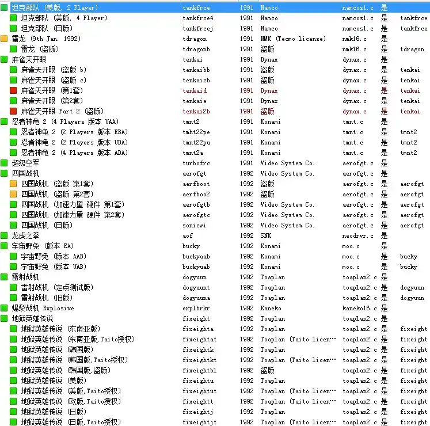Screen dimensions: 430x426
Task: Click the red icon next to 麻雀天开眼 Part 2 (盗版)
Action: coord(13,112)
